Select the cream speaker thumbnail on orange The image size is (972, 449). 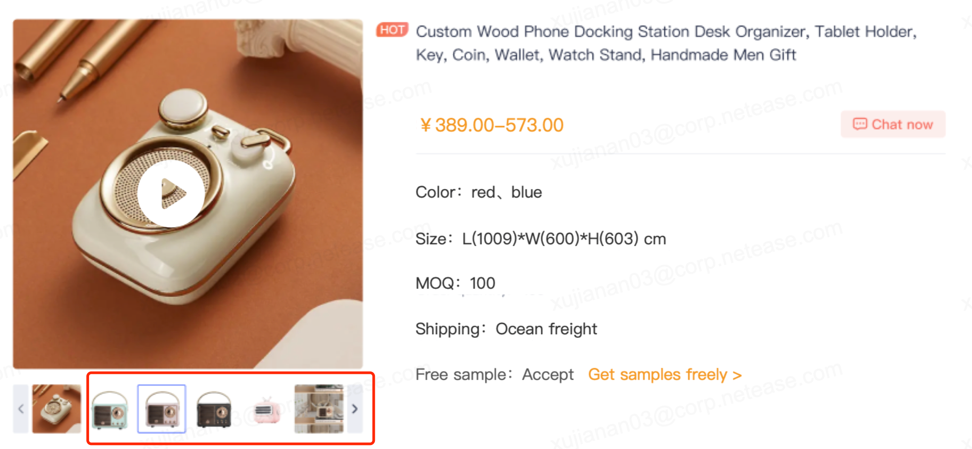click(x=57, y=409)
